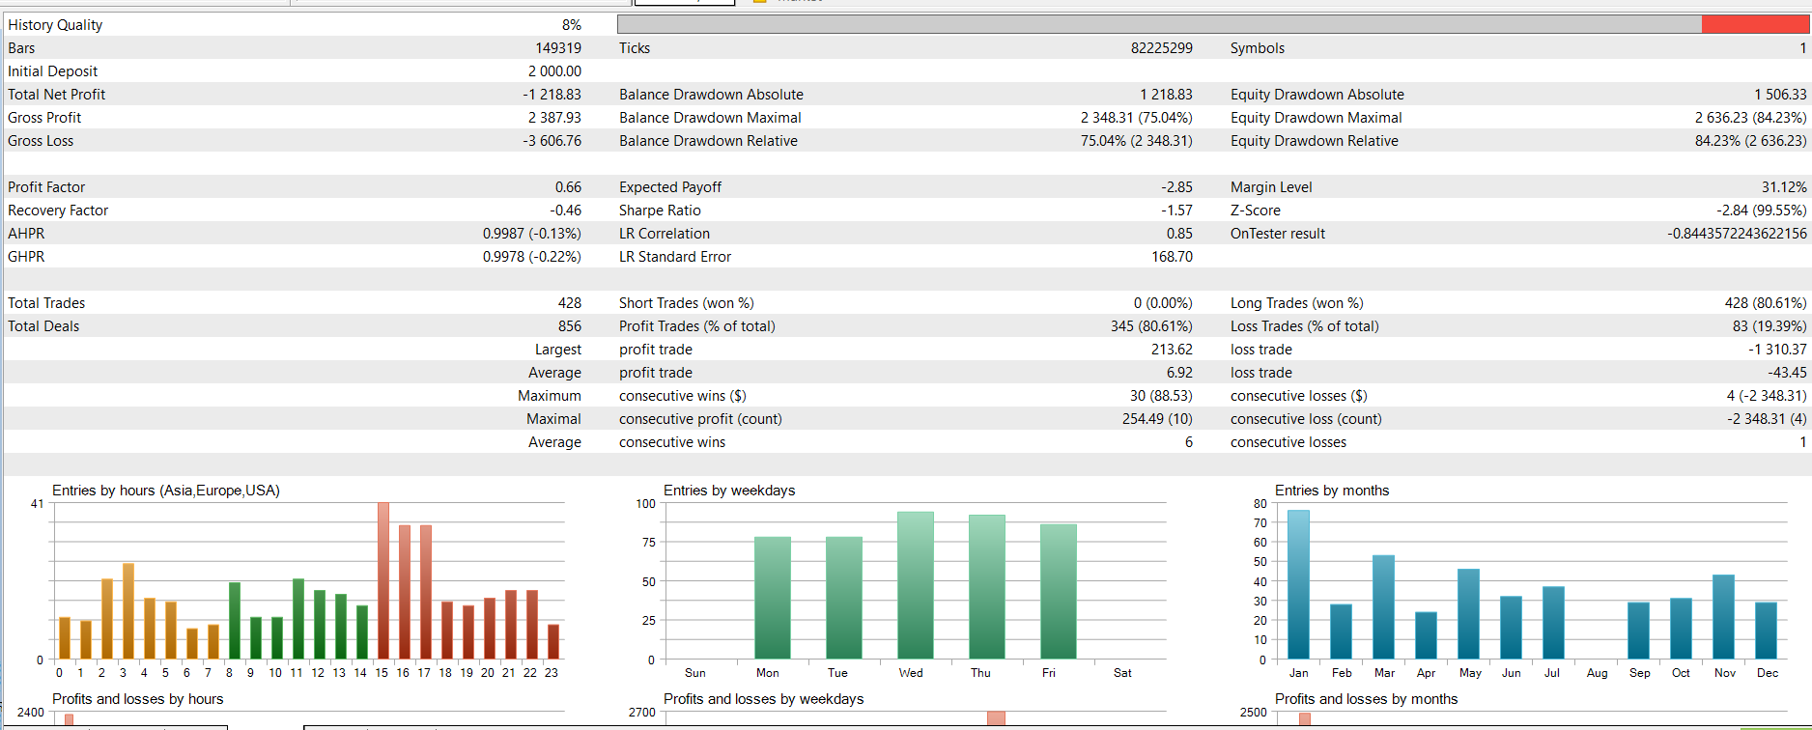
Task: Select the Initial Deposit value 2 000.00
Action: (554, 71)
